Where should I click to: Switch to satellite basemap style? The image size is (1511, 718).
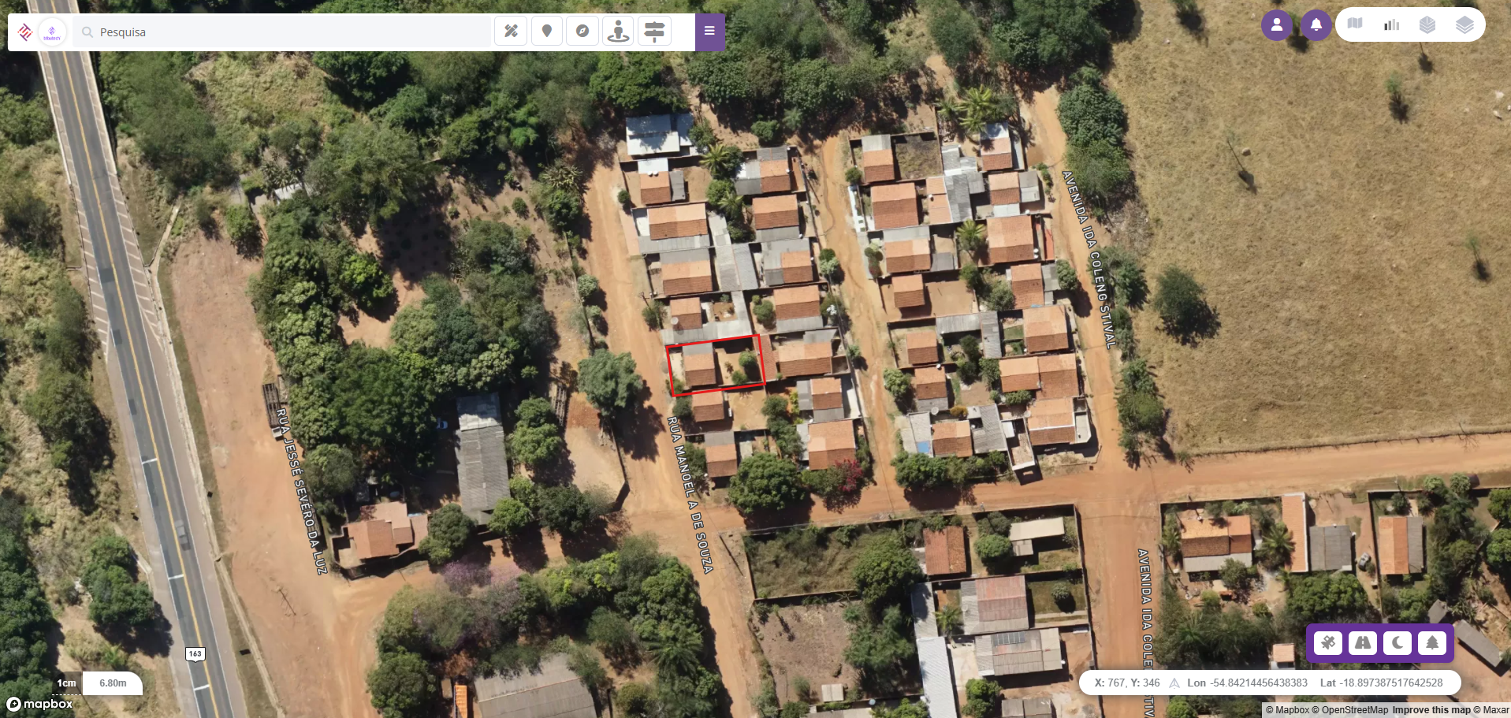pyautogui.click(x=1328, y=643)
